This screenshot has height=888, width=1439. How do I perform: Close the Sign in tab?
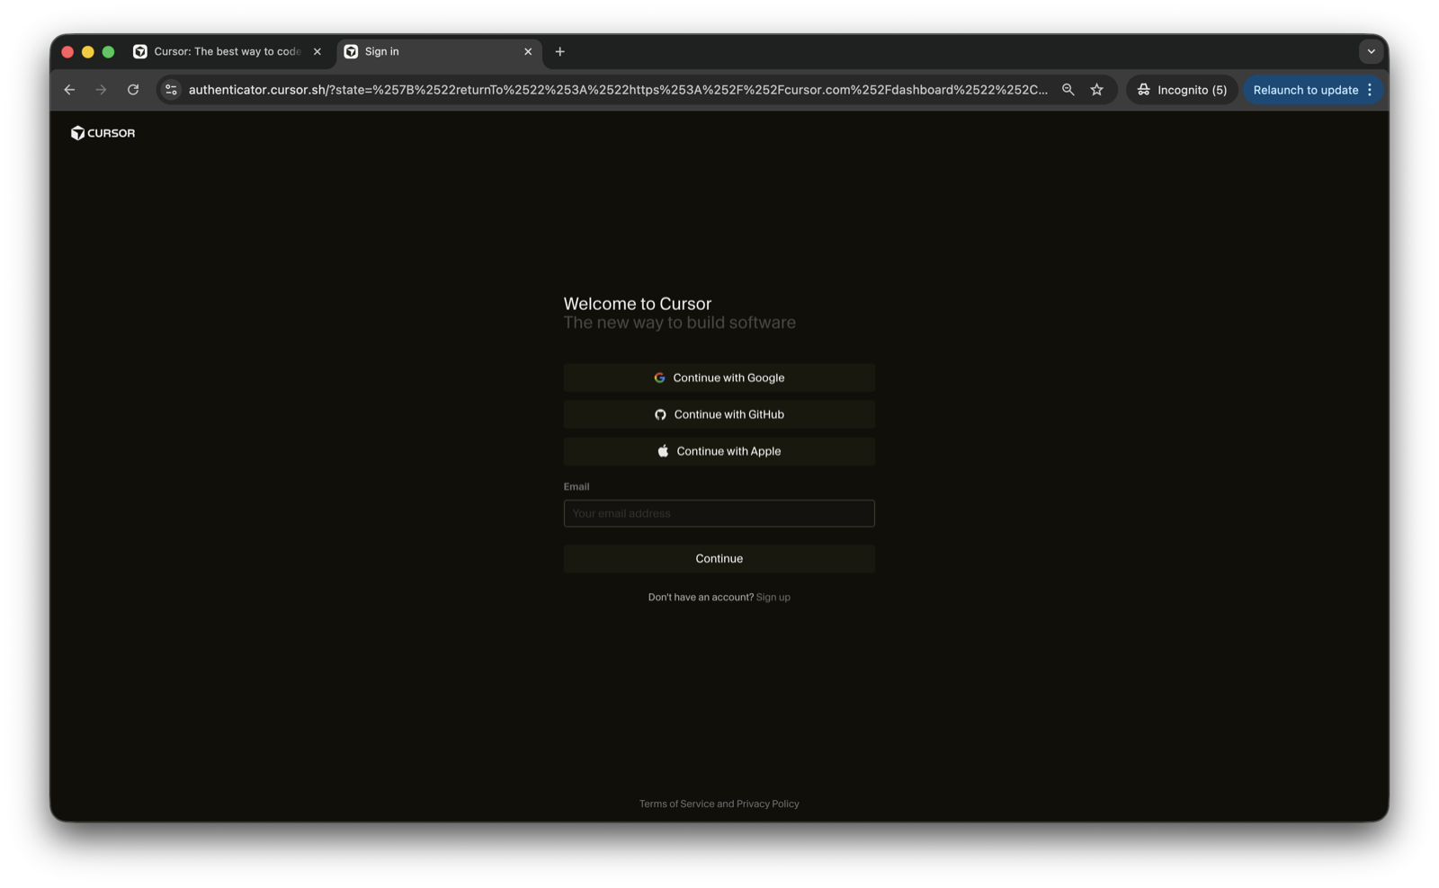coord(528,51)
